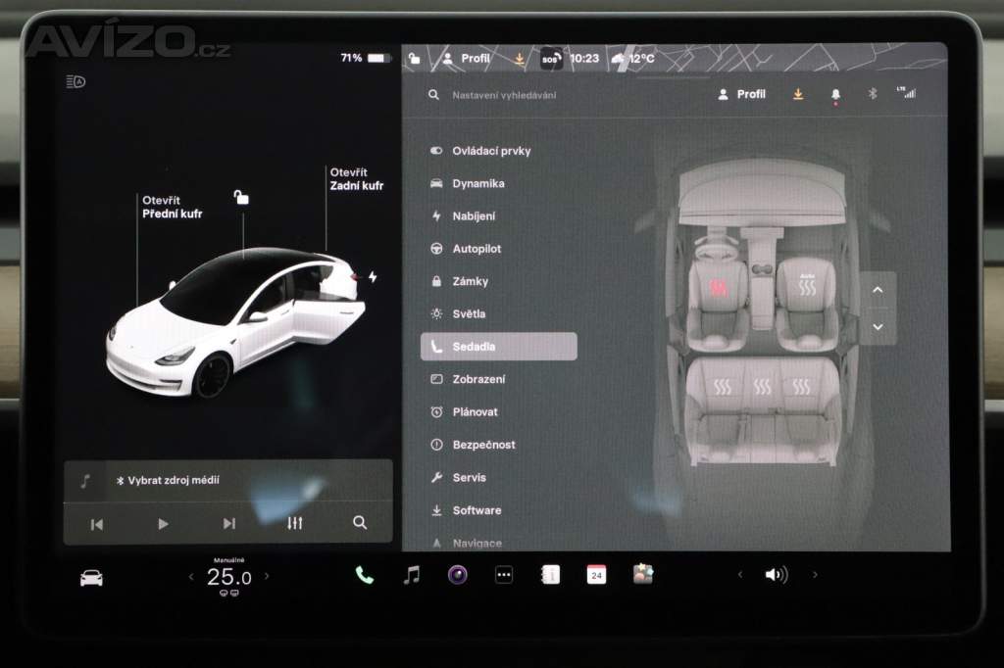Open the Světla settings menu
Screen dimensions: 1004x668
[x=469, y=314]
